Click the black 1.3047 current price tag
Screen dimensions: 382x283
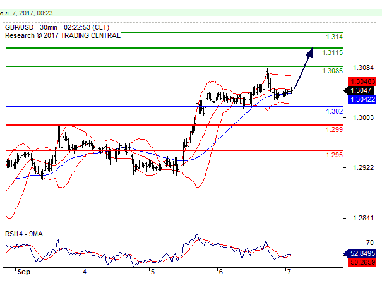point(360,90)
